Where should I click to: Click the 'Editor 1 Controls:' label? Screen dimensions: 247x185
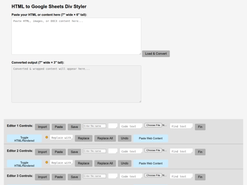20,126
